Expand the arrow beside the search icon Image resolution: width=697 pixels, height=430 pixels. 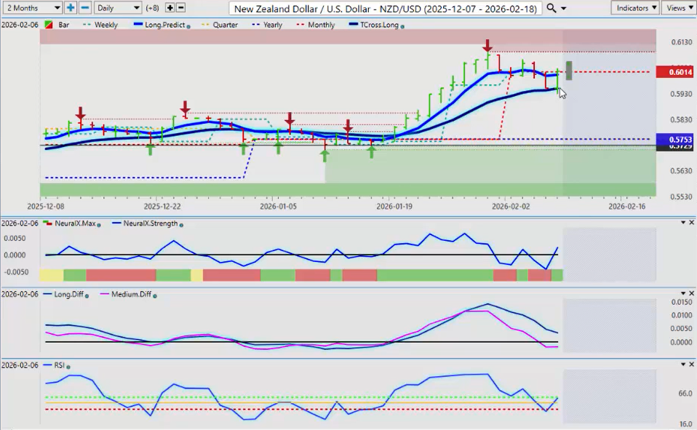click(x=563, y=9)
